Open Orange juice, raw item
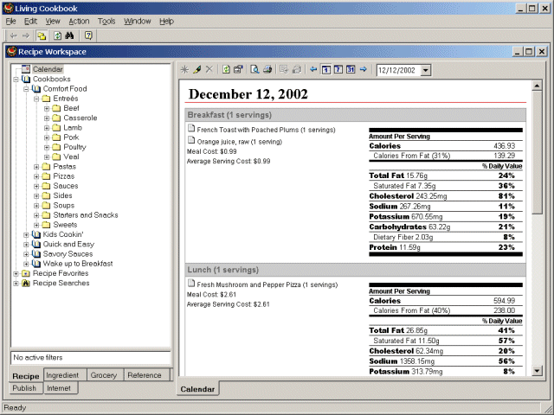This screenshot has height=415, width=554. pyautogui.click(x=240, y=142)
